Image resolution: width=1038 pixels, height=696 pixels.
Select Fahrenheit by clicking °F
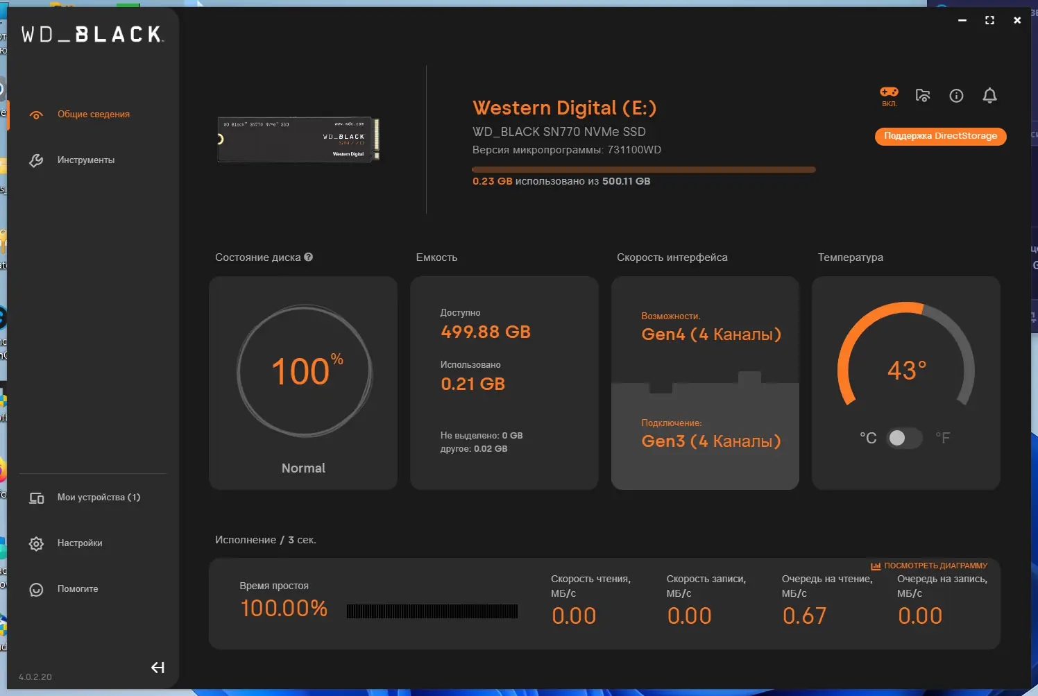[x=942, y=438]
